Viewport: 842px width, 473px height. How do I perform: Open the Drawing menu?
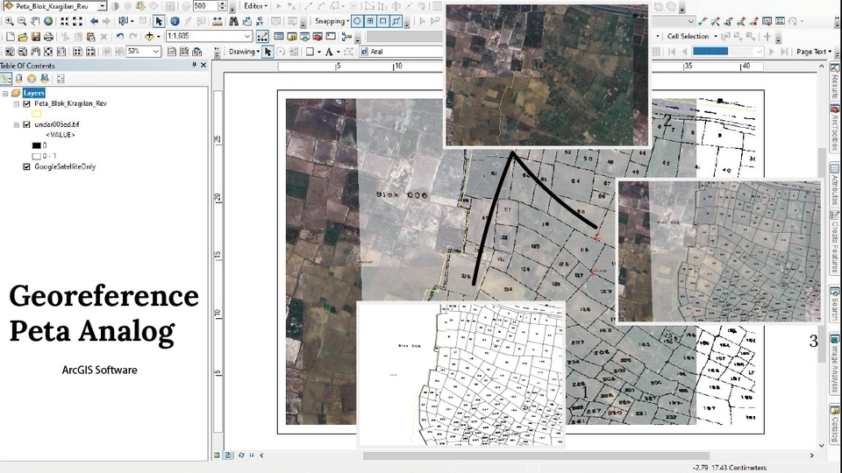tap(243, 52)
